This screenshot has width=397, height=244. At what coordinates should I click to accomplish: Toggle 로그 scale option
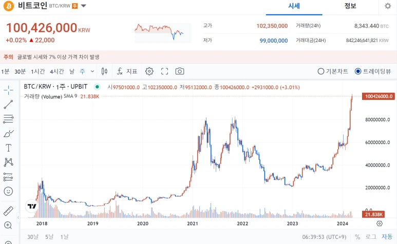[x=370, y=237]
